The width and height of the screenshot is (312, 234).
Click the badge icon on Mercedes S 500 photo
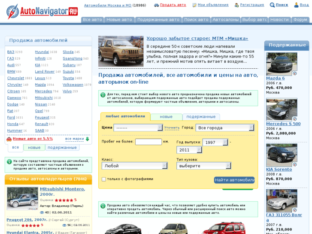coord(295,119)
